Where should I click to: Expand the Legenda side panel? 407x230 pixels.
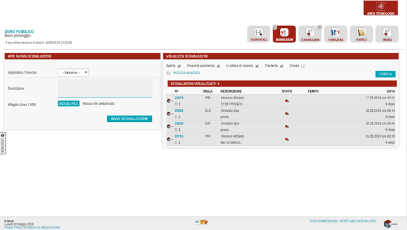[3, 143]
